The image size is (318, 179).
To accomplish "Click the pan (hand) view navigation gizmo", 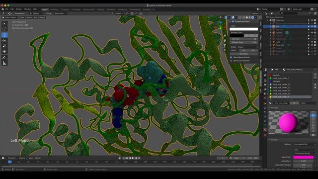I will (x=225, y=40).
